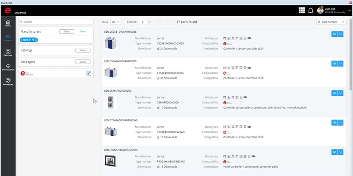
Task: Open the apps grid menu
Action: (x=302, y=10)
